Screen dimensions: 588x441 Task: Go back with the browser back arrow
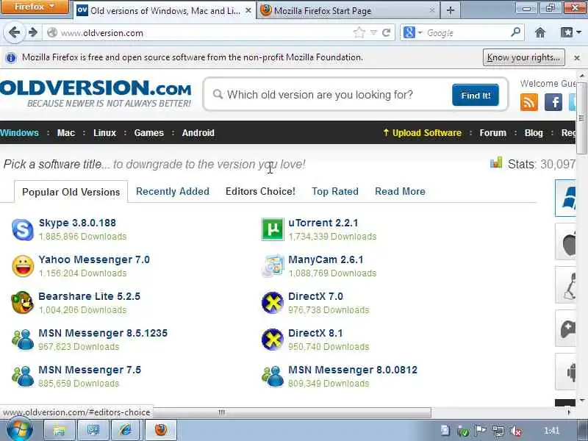pyautogui.click(x=14, y=32)
